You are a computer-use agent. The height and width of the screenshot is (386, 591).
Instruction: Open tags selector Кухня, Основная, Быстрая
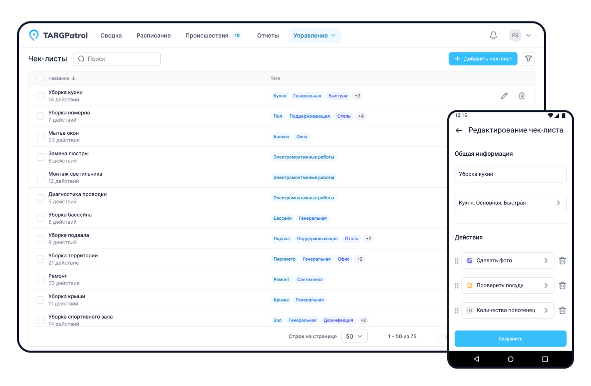(510, 203)
